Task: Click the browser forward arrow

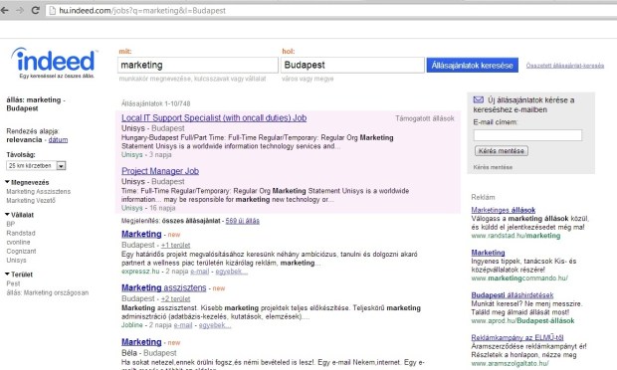Action: point(20,11)
